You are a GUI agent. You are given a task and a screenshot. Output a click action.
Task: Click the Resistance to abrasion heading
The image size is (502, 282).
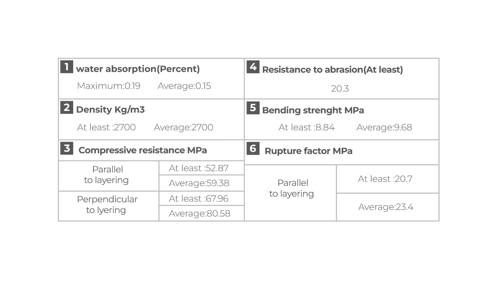click(x=332, y=70)
